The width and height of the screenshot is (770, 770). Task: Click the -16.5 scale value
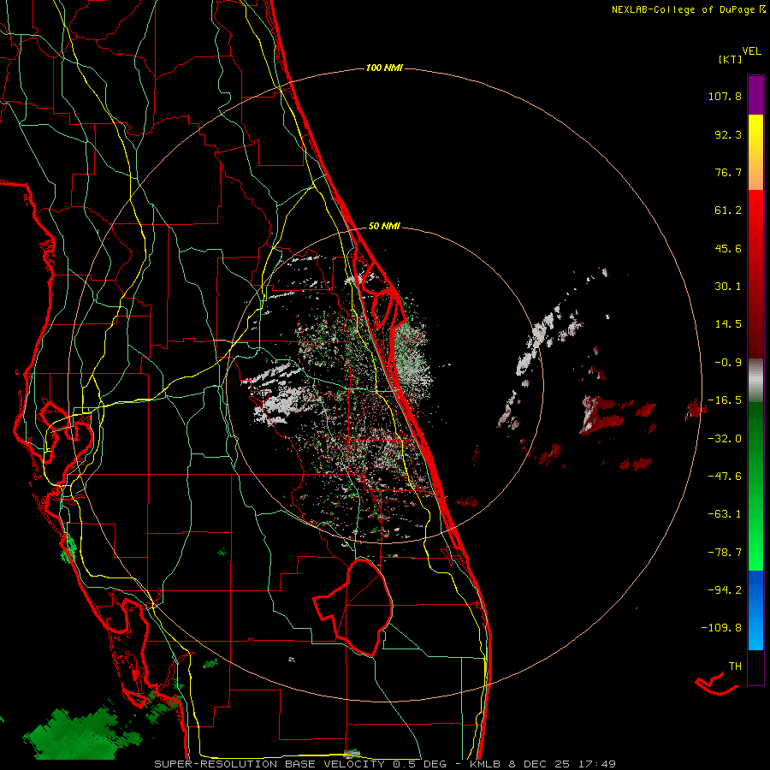pyautogui.click(x=725, y=400)
